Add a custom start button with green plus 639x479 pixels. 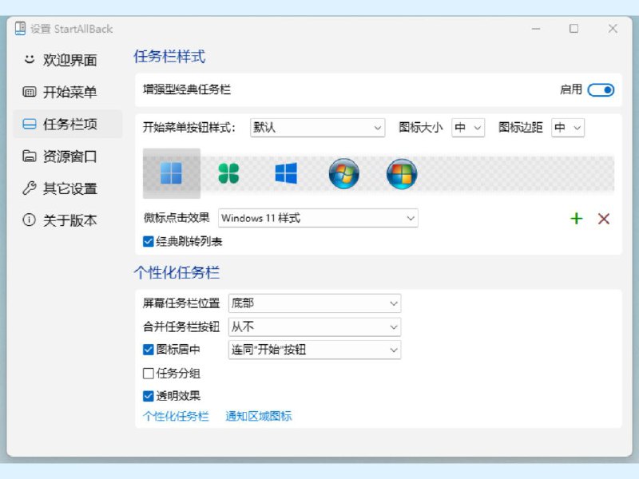pos(576,219)
